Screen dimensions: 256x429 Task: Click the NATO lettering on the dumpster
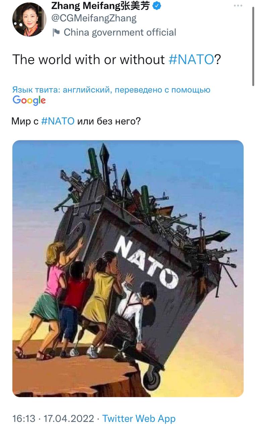(x=146, y=261)
